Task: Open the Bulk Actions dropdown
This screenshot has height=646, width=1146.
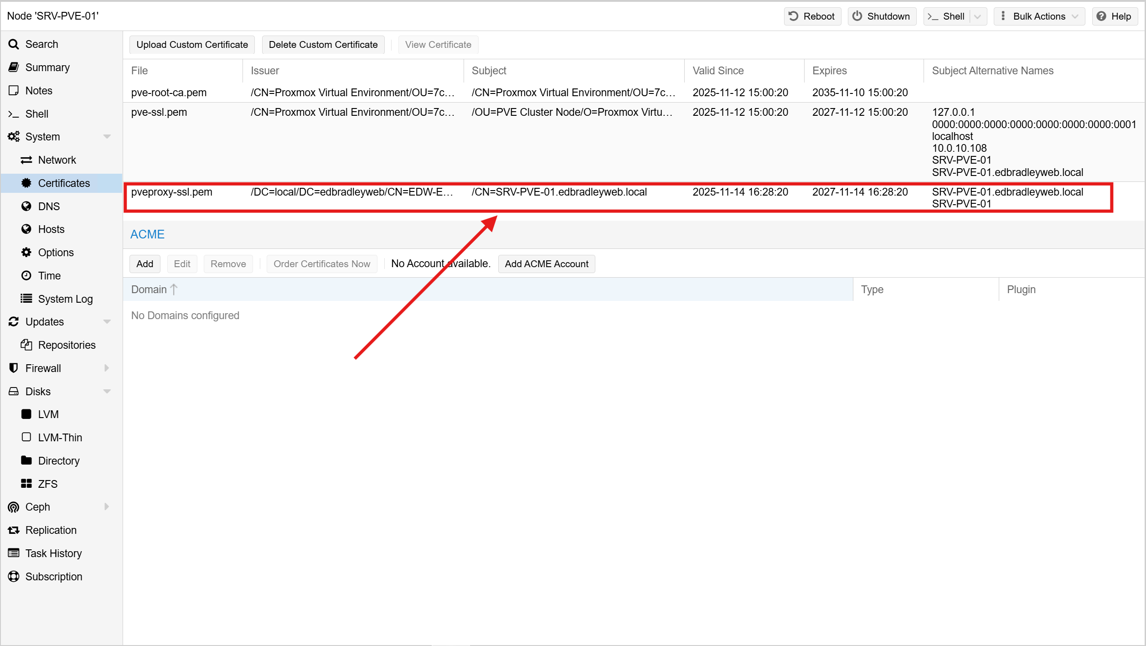Action: click(x=1039, y=16)
